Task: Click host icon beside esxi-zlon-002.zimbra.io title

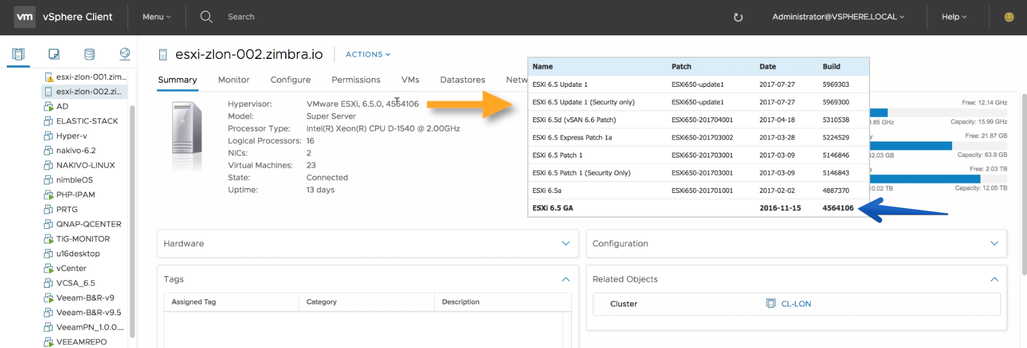Action: pyautogui.click(x=163, y=55)
